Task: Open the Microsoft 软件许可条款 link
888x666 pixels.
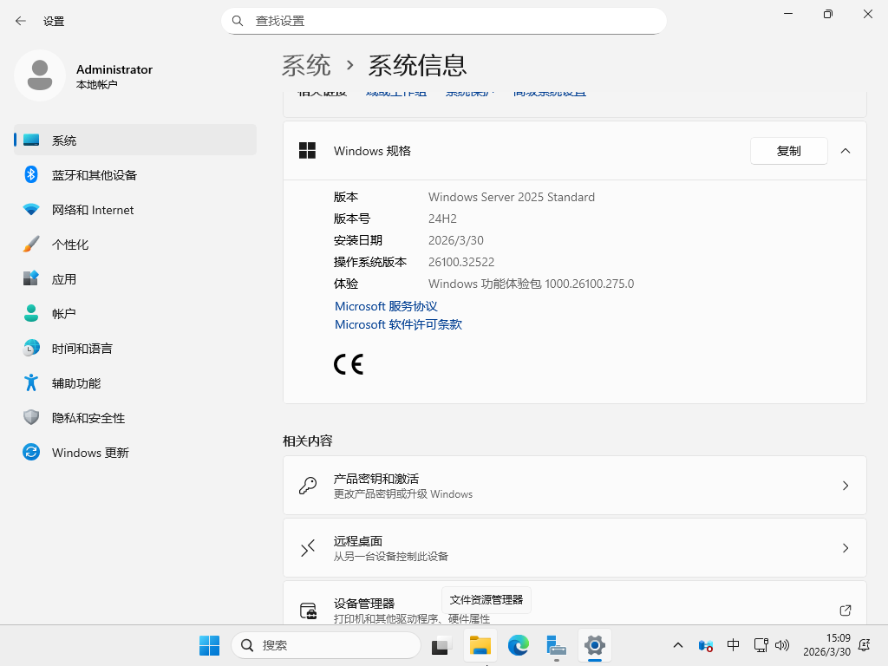Action: (398, 324)
